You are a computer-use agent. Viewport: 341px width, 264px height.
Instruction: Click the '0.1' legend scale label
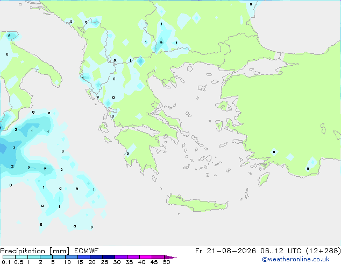click(x=6, y=262)
